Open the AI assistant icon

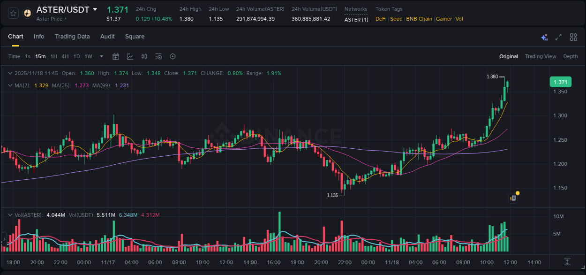pos(544,37)
